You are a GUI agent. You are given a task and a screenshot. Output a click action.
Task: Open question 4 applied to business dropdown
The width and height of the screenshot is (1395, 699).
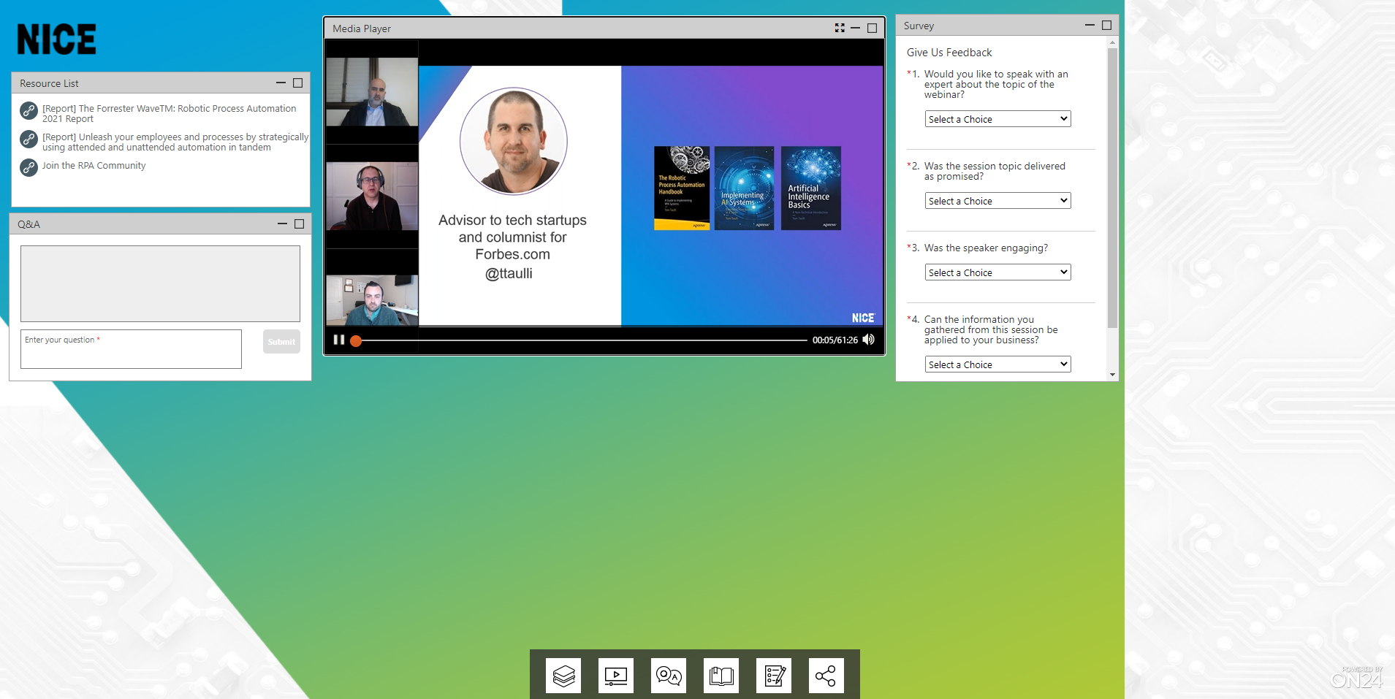click(x=998, y=364)
